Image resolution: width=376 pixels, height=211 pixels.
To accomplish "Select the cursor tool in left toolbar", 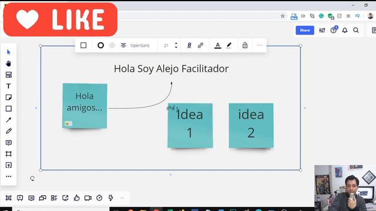I will point(9,52).
